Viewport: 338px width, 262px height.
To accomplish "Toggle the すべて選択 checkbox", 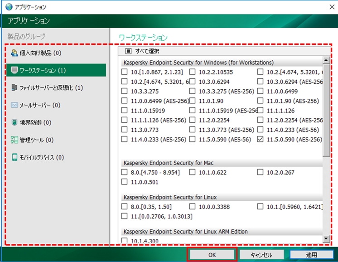I will pos(128,51).
